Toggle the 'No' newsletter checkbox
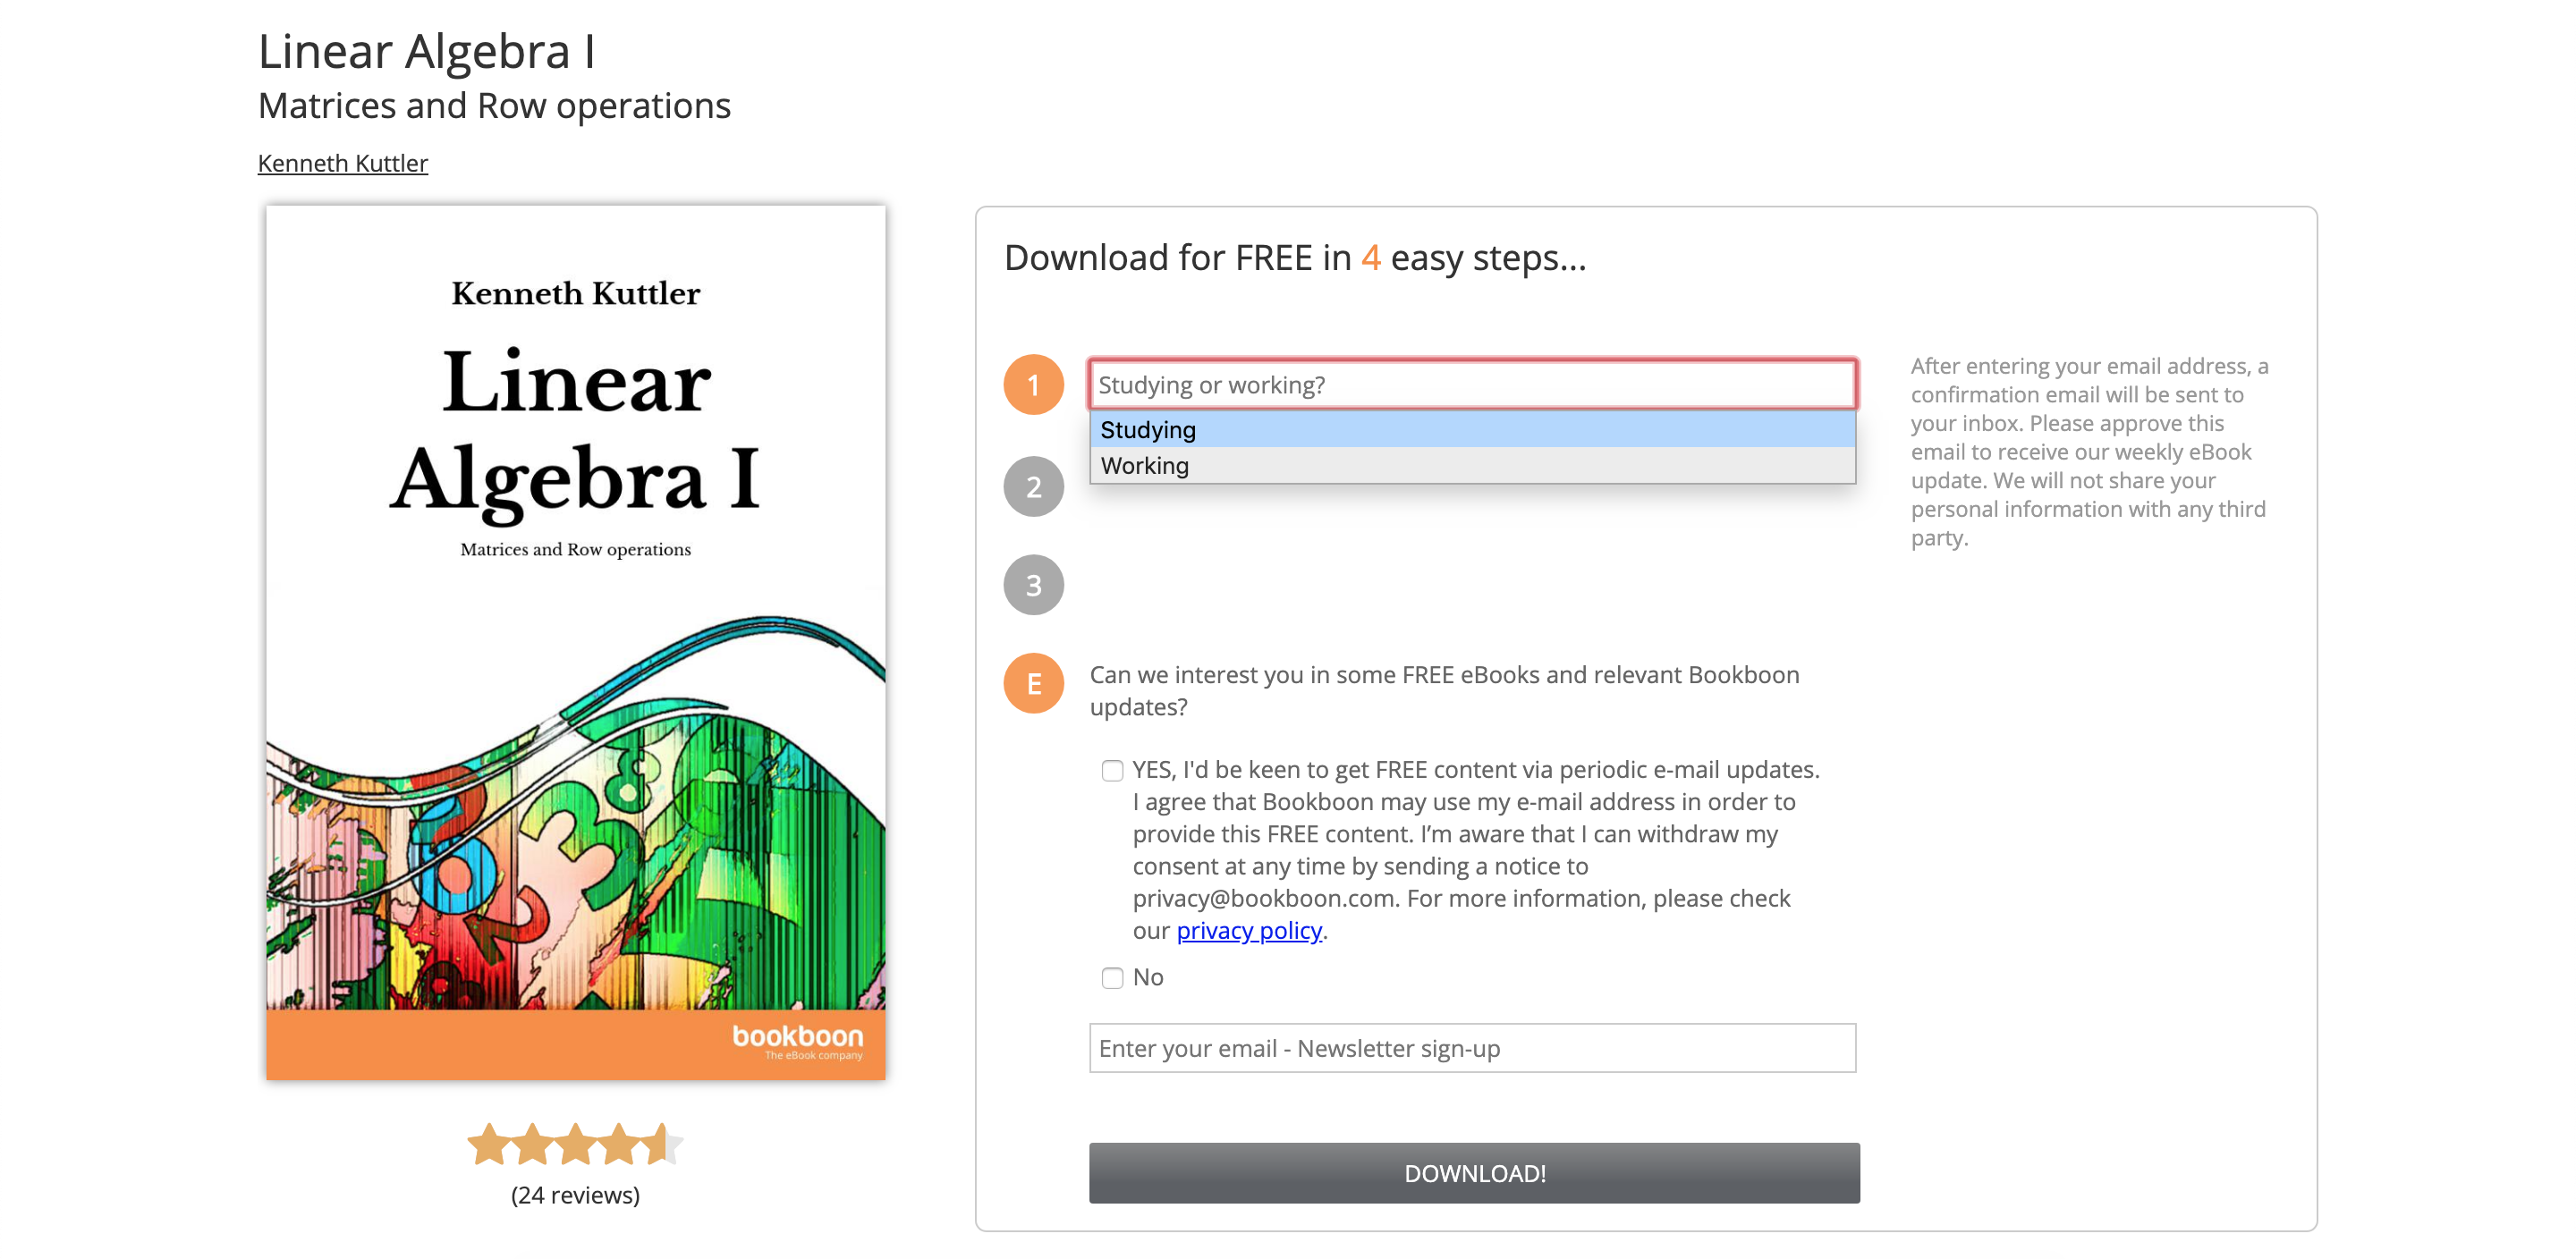 pyautogui.click(x=1109, y=975)
